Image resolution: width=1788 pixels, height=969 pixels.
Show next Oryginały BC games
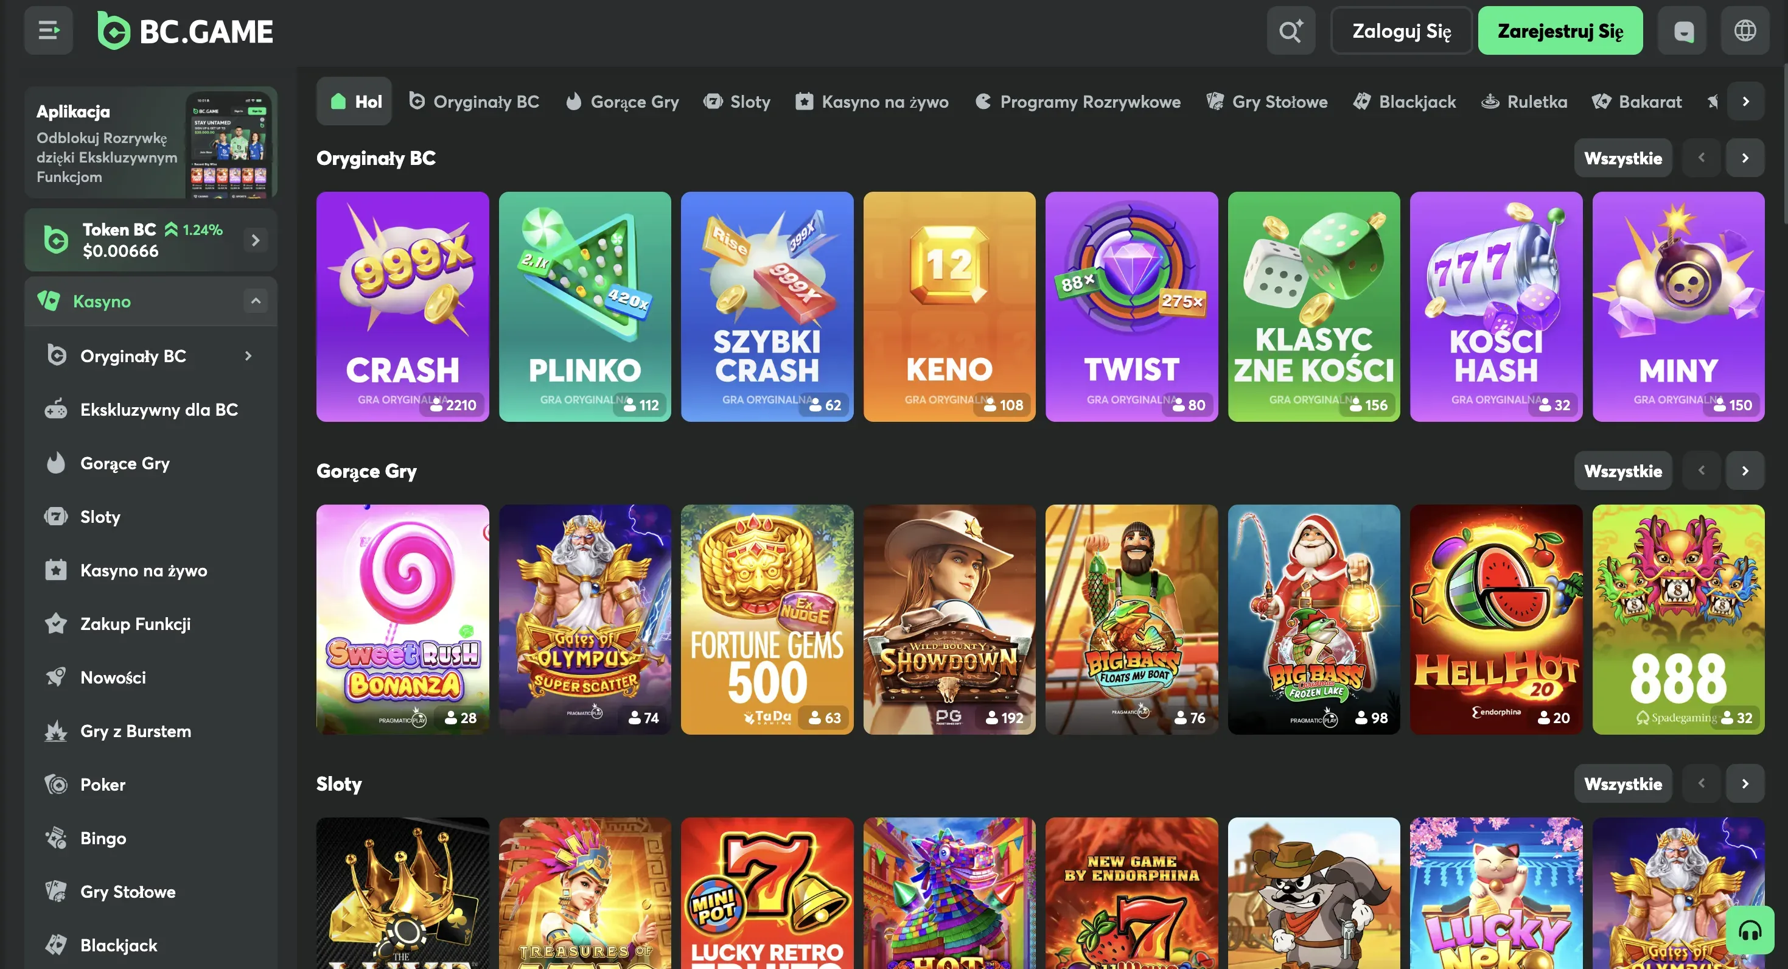click(1745, 158)
